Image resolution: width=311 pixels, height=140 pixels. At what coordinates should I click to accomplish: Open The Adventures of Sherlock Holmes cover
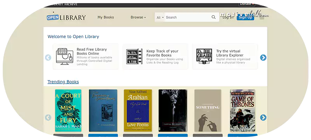tap(103, 110)
